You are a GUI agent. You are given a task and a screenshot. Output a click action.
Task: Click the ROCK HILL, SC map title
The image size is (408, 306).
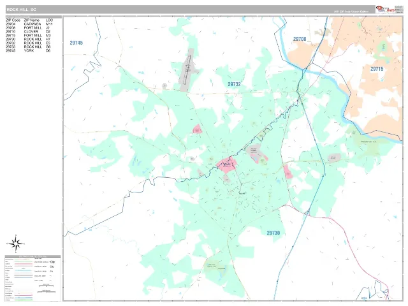[x=21, y=10]
